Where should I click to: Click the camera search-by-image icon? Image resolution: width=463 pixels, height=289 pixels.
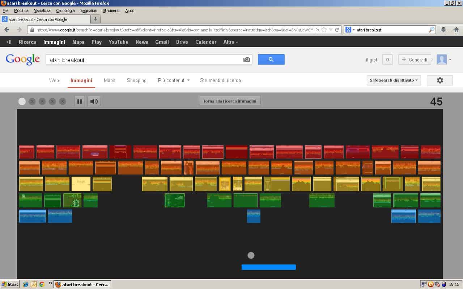point(247,60)
